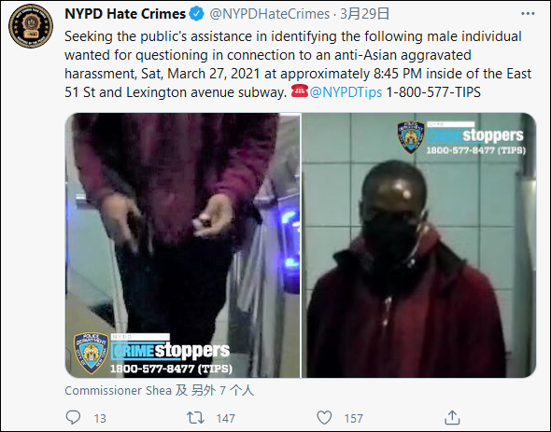Click the reply speech bubble icon
The width and height of the screenshot is (551, 432).
[x=73, y=418]
